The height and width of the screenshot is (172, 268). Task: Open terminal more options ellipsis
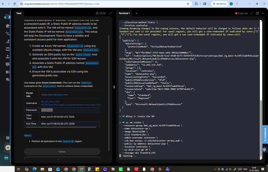(x=263, y=13)
